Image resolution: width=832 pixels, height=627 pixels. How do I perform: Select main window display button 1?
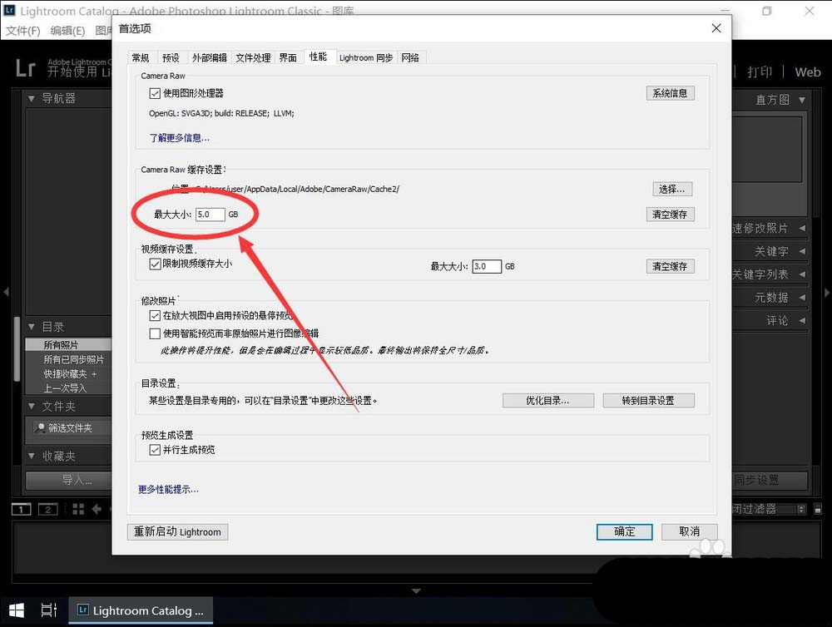click(x=22, y=509)
